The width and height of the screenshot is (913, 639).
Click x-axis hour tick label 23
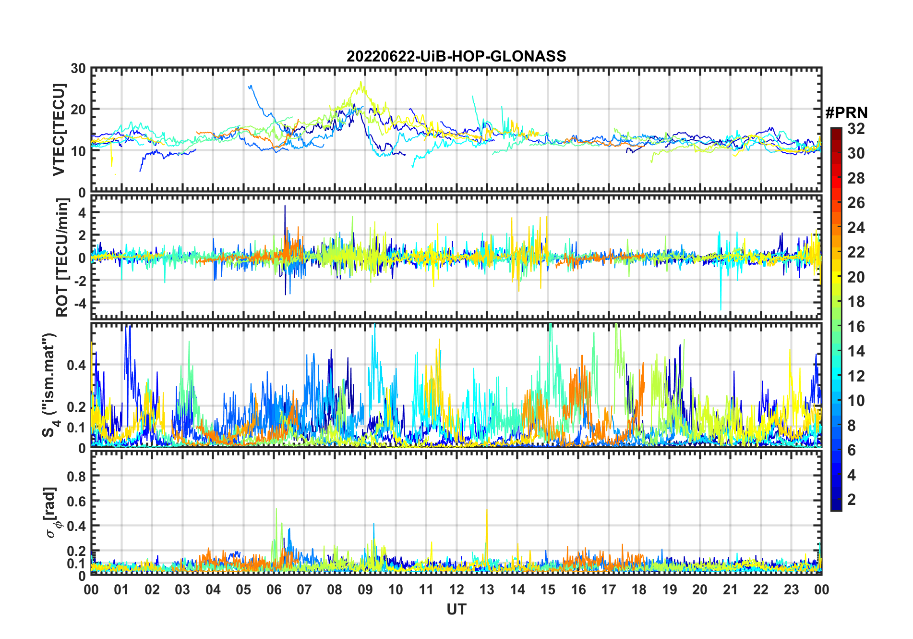click(x=791, y=590)
